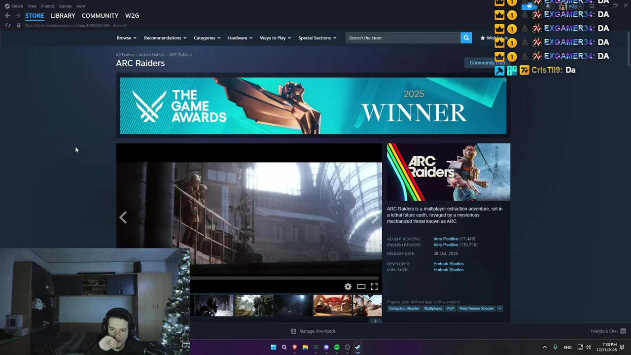Viewport: 631px width, 355px height.
Task: Expand the Categories dropdown
Action: pyautogui.click(x=207, y=38)
